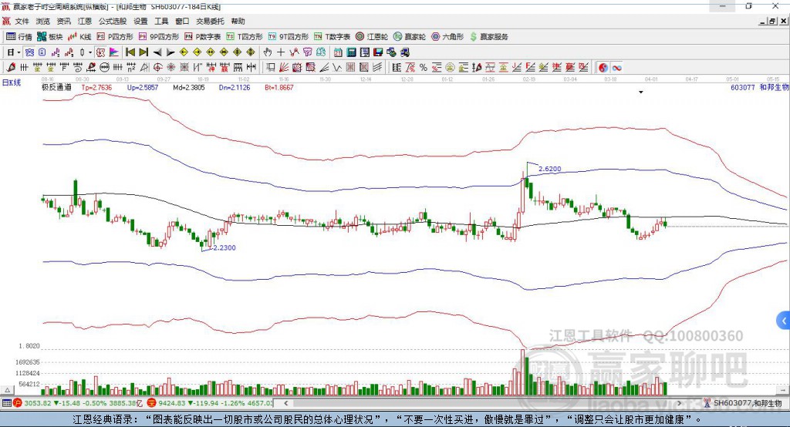Open the 资讯 menu

63,21
